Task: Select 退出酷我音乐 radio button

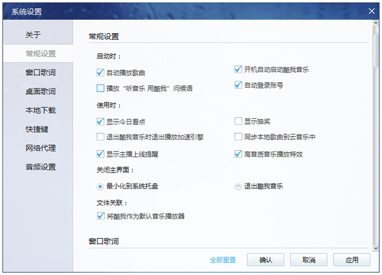Action: click(238, 187)
